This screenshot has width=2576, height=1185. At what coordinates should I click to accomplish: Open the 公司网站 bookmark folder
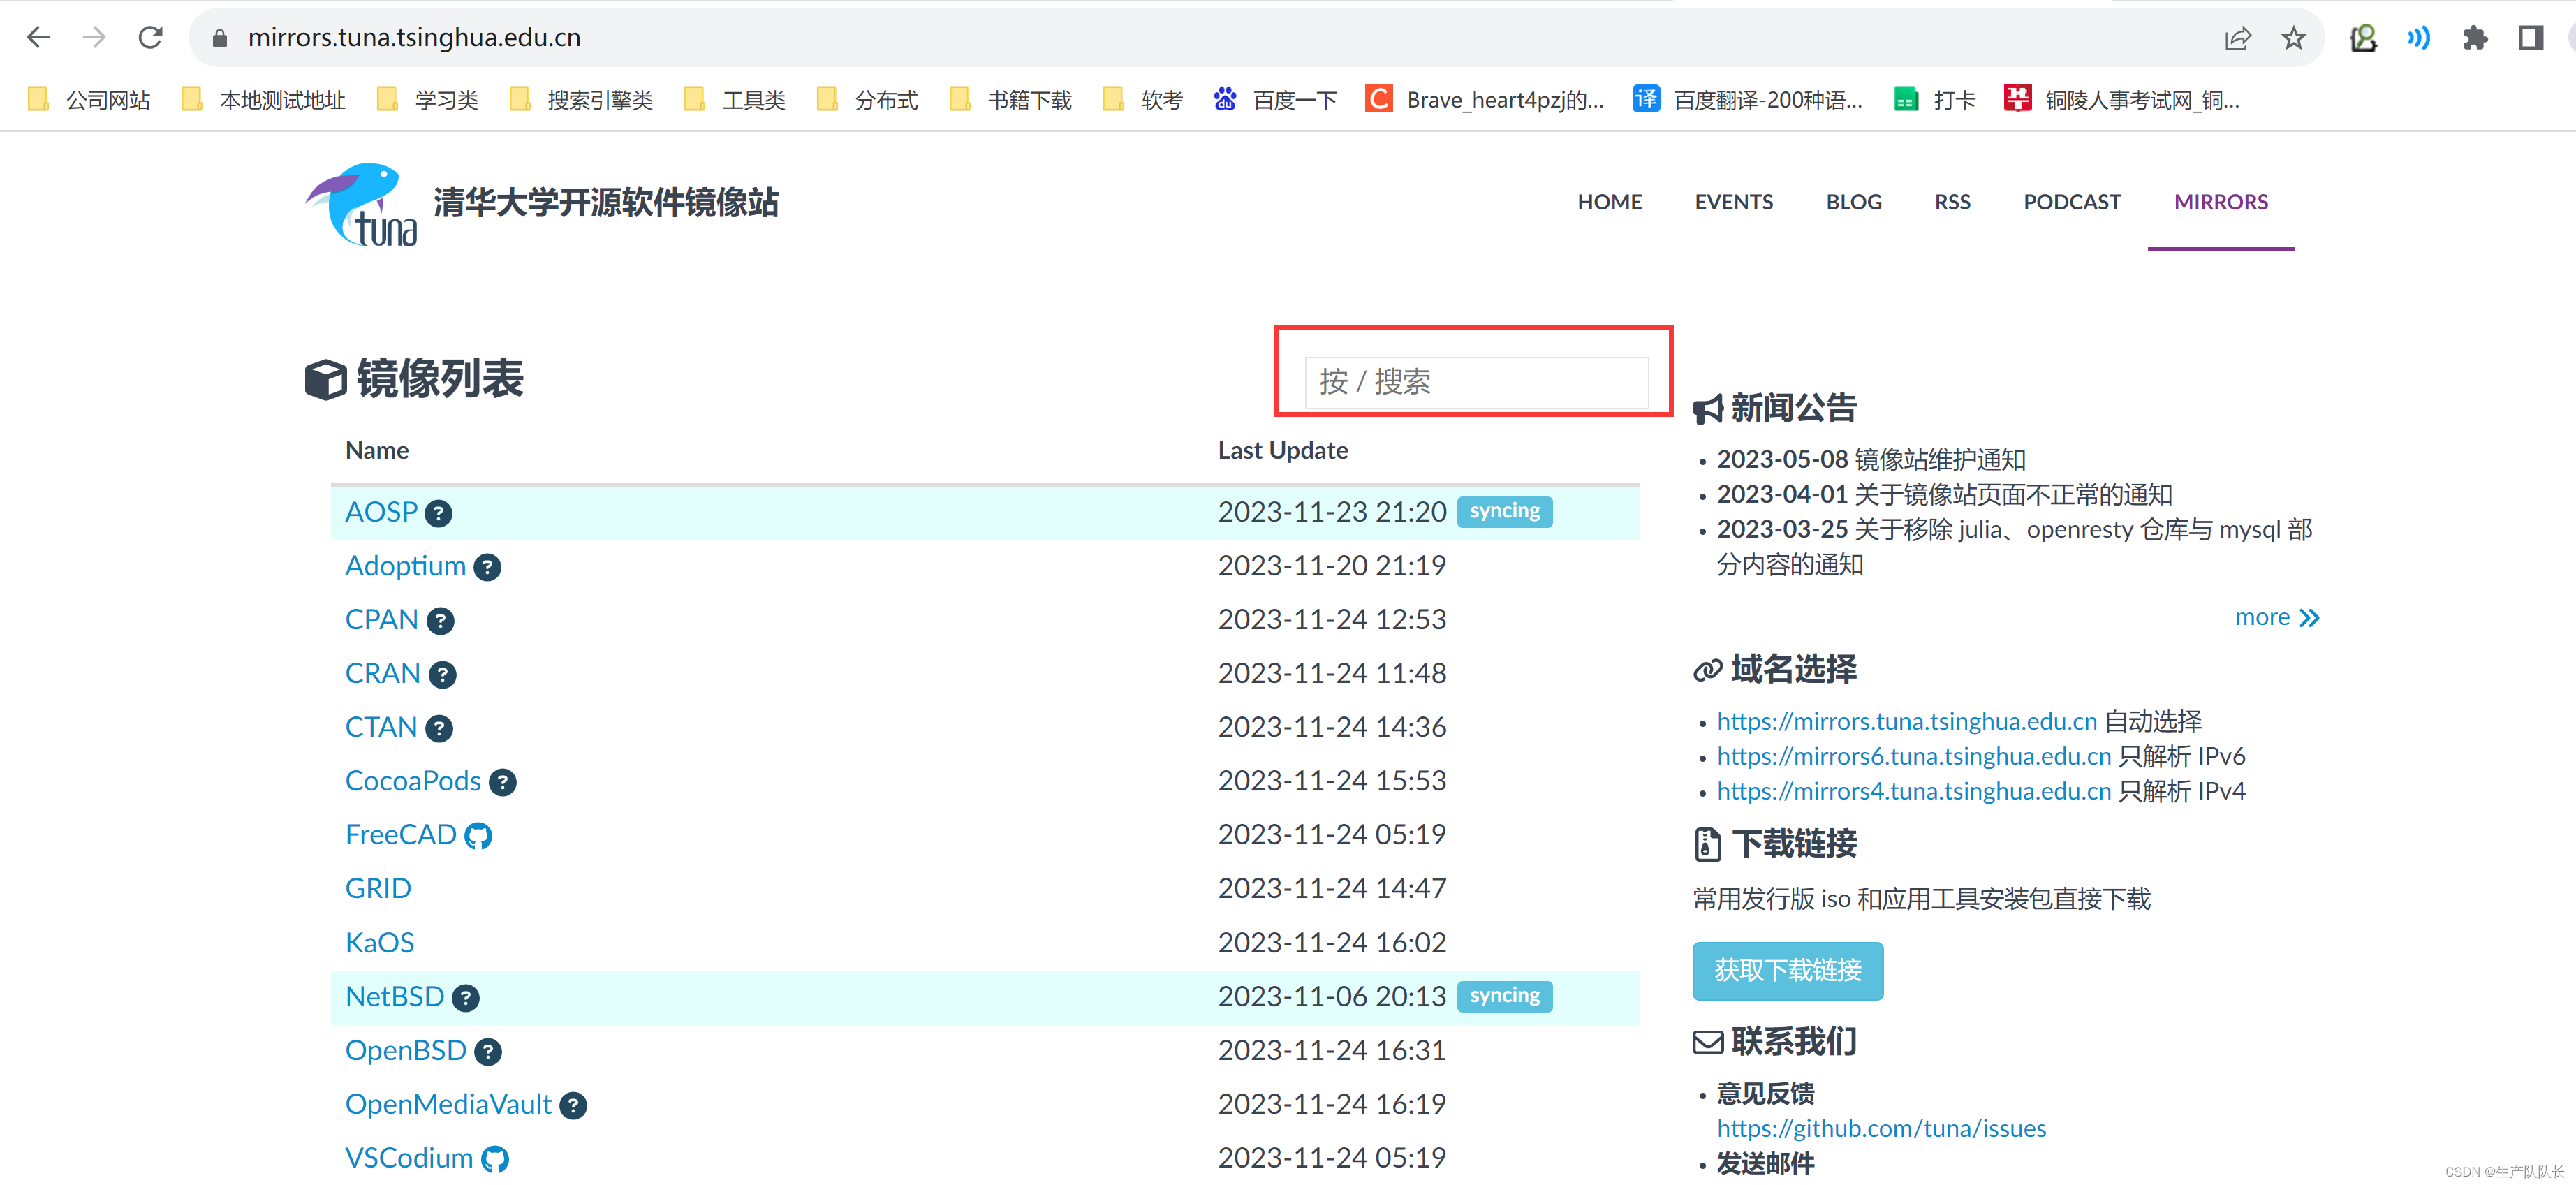point(89,100)
